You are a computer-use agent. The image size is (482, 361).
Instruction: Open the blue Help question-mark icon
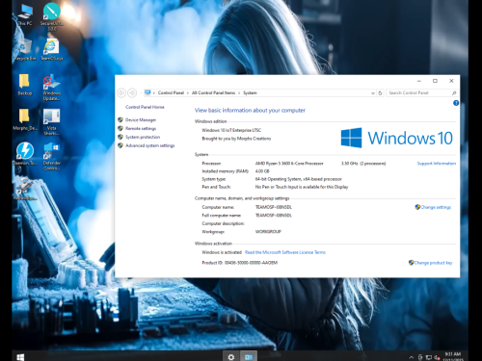coord(456,103)
